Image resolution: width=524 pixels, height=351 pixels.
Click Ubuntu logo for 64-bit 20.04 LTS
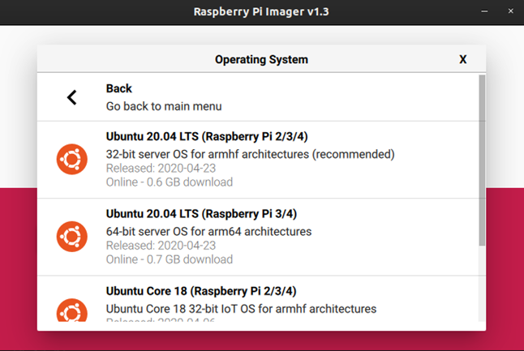tap(71, 237)
